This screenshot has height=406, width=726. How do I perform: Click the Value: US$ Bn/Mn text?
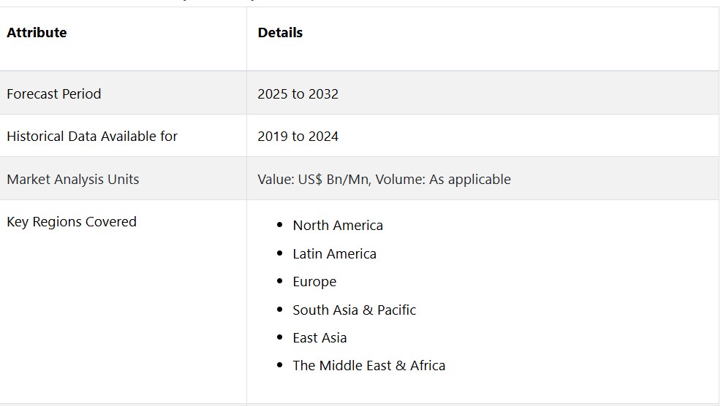[314, 180]
